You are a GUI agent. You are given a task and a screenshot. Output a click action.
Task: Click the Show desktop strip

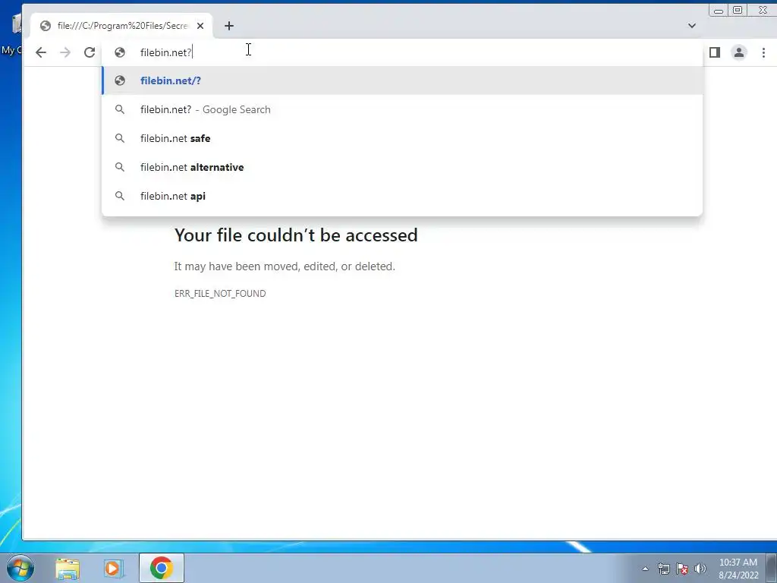[772, 569]
